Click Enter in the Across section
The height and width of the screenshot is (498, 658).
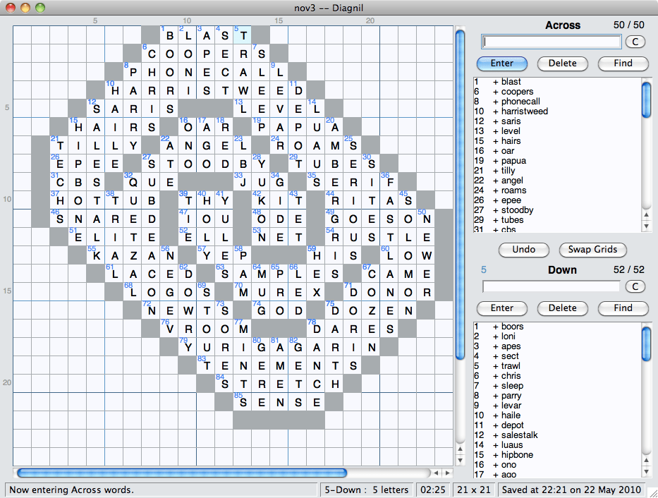[x=501, y=63]
